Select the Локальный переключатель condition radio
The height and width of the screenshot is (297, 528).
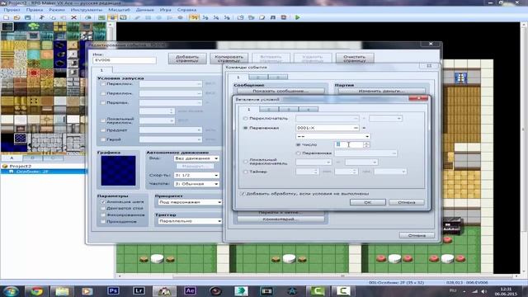pyautogui.click(x=246, y=162)
